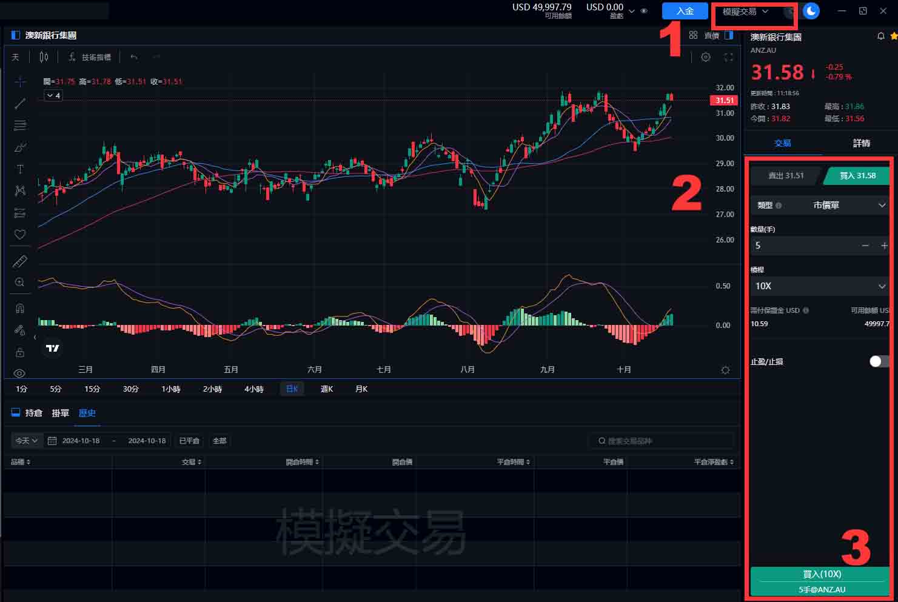Select the 月K timeframe

click(x=361, y=389)
